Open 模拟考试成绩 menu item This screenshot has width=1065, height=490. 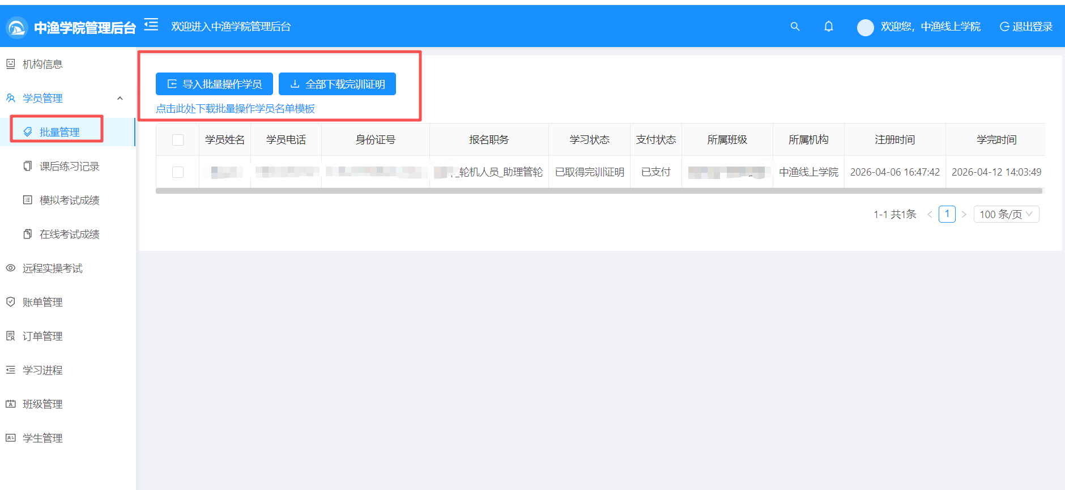pyautogui.click(x=68, y=200)
